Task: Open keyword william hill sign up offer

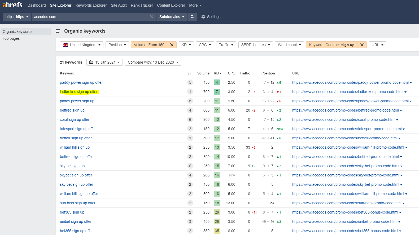Action: [x=79, y=194]
